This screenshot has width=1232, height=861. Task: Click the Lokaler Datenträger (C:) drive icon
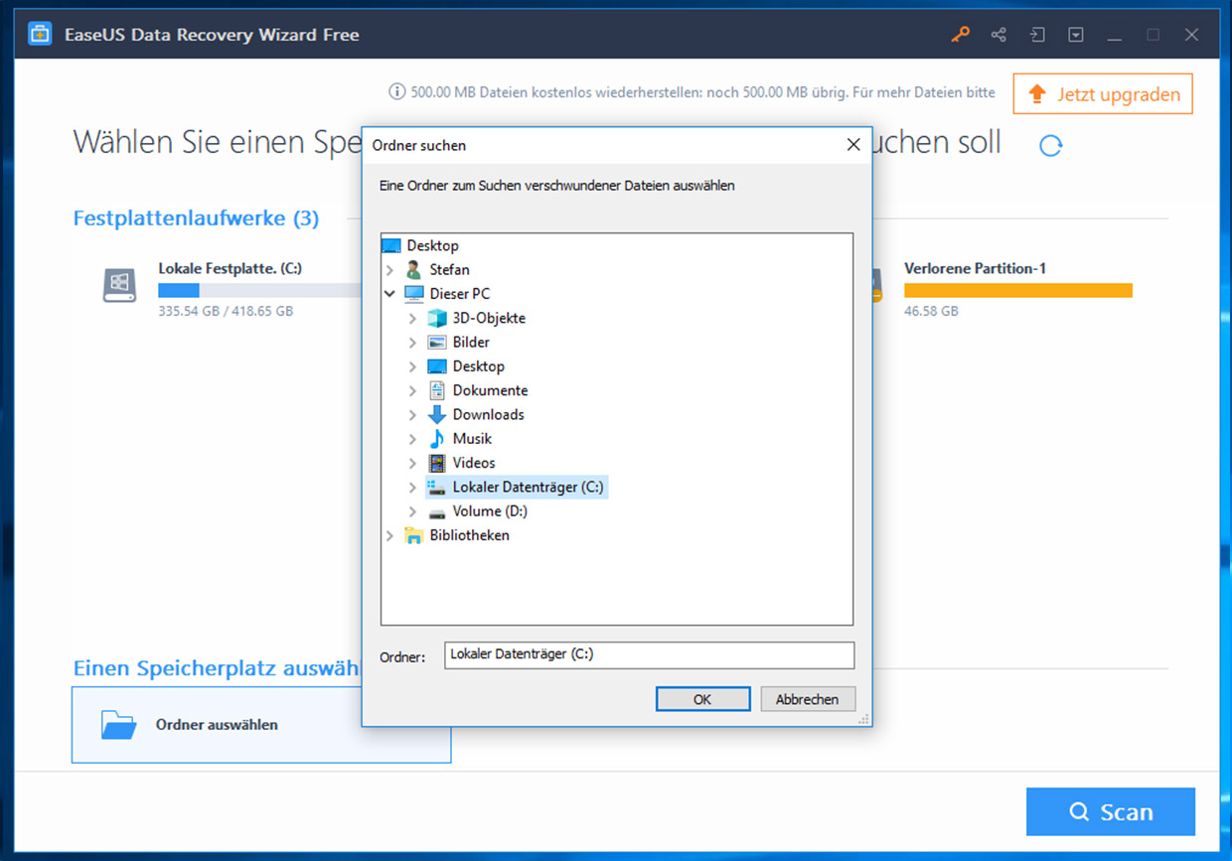point(437,487)
